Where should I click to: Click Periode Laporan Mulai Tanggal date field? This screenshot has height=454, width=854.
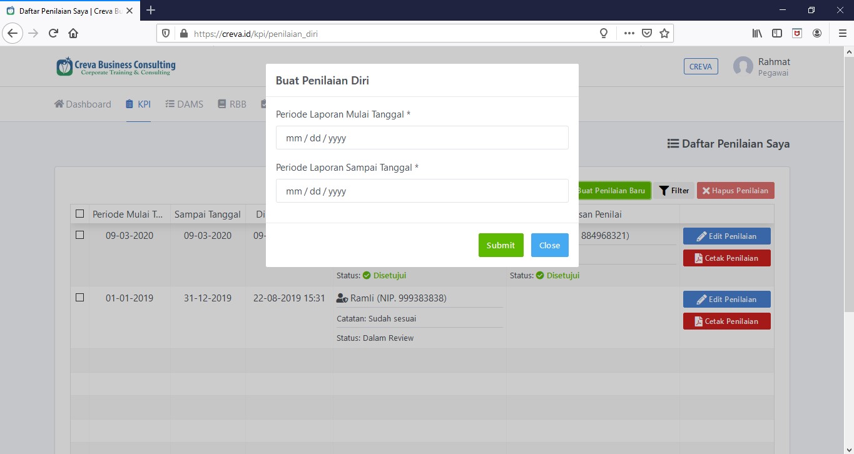[422, 138]
